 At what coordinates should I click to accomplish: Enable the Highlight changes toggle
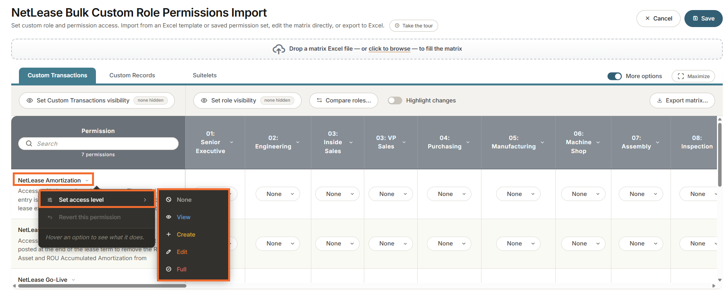pyautogui.click(x=395, y=101)
